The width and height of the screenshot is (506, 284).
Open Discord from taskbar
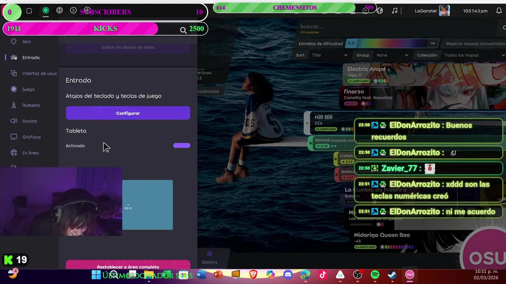tap(288, 275)
